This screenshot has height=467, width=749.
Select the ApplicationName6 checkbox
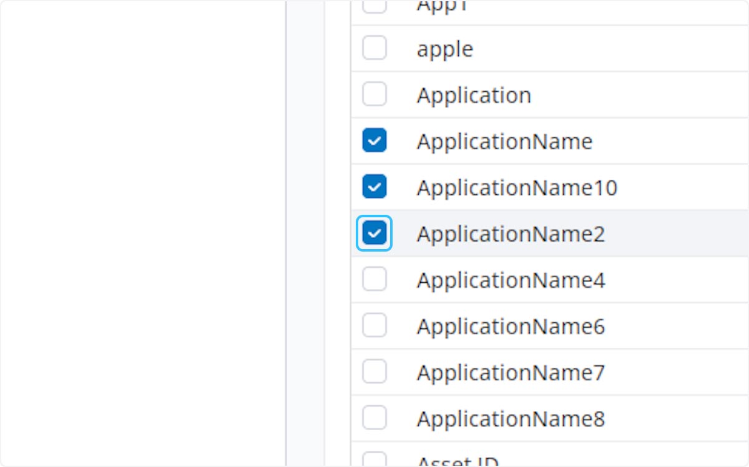[x=374, y=326]
